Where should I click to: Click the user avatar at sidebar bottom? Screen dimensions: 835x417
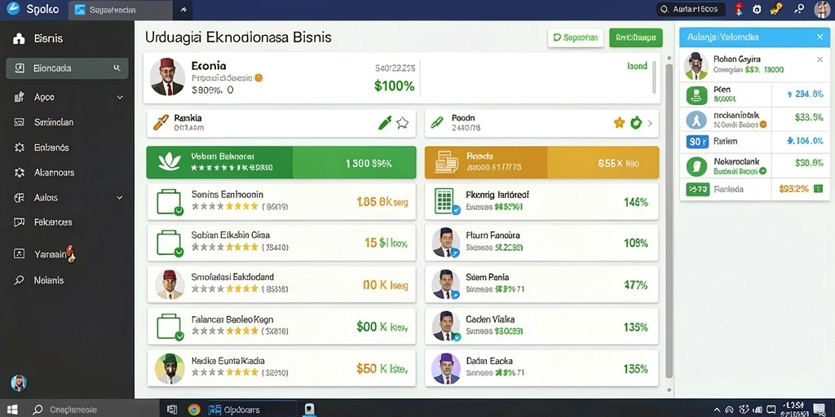click(18, 383)
